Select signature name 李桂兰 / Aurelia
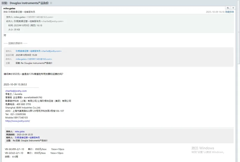 point(14,94)
